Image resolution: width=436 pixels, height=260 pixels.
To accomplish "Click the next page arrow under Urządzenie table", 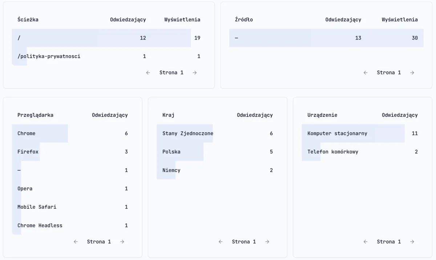I will coord(412,241).
